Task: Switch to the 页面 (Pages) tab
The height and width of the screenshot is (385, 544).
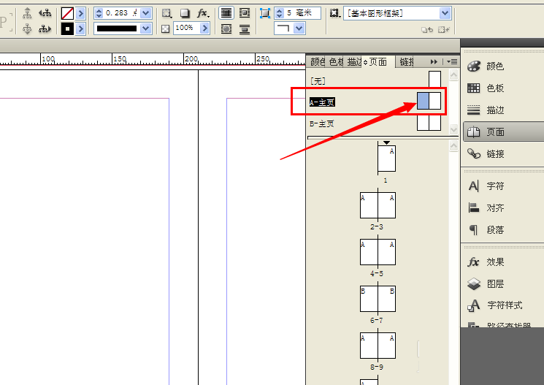Action: coord(378,62)
